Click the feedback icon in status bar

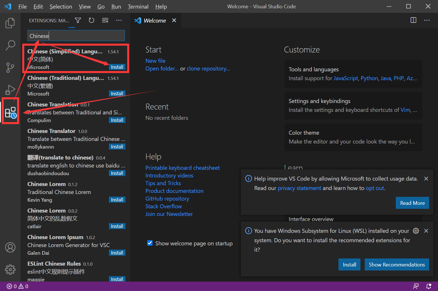point(416,286)
